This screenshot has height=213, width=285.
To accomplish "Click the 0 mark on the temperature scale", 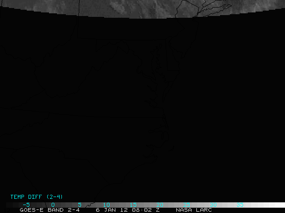I will 53,205.
